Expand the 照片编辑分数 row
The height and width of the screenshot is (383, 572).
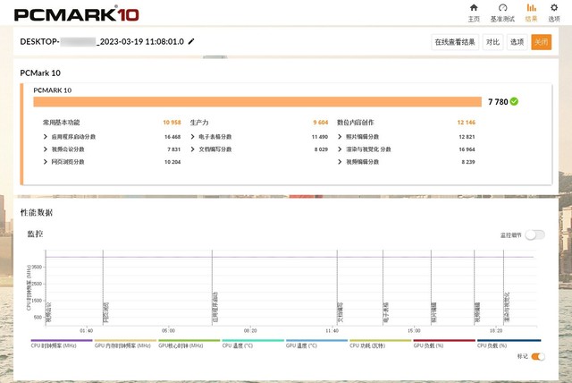pos(341,137)
